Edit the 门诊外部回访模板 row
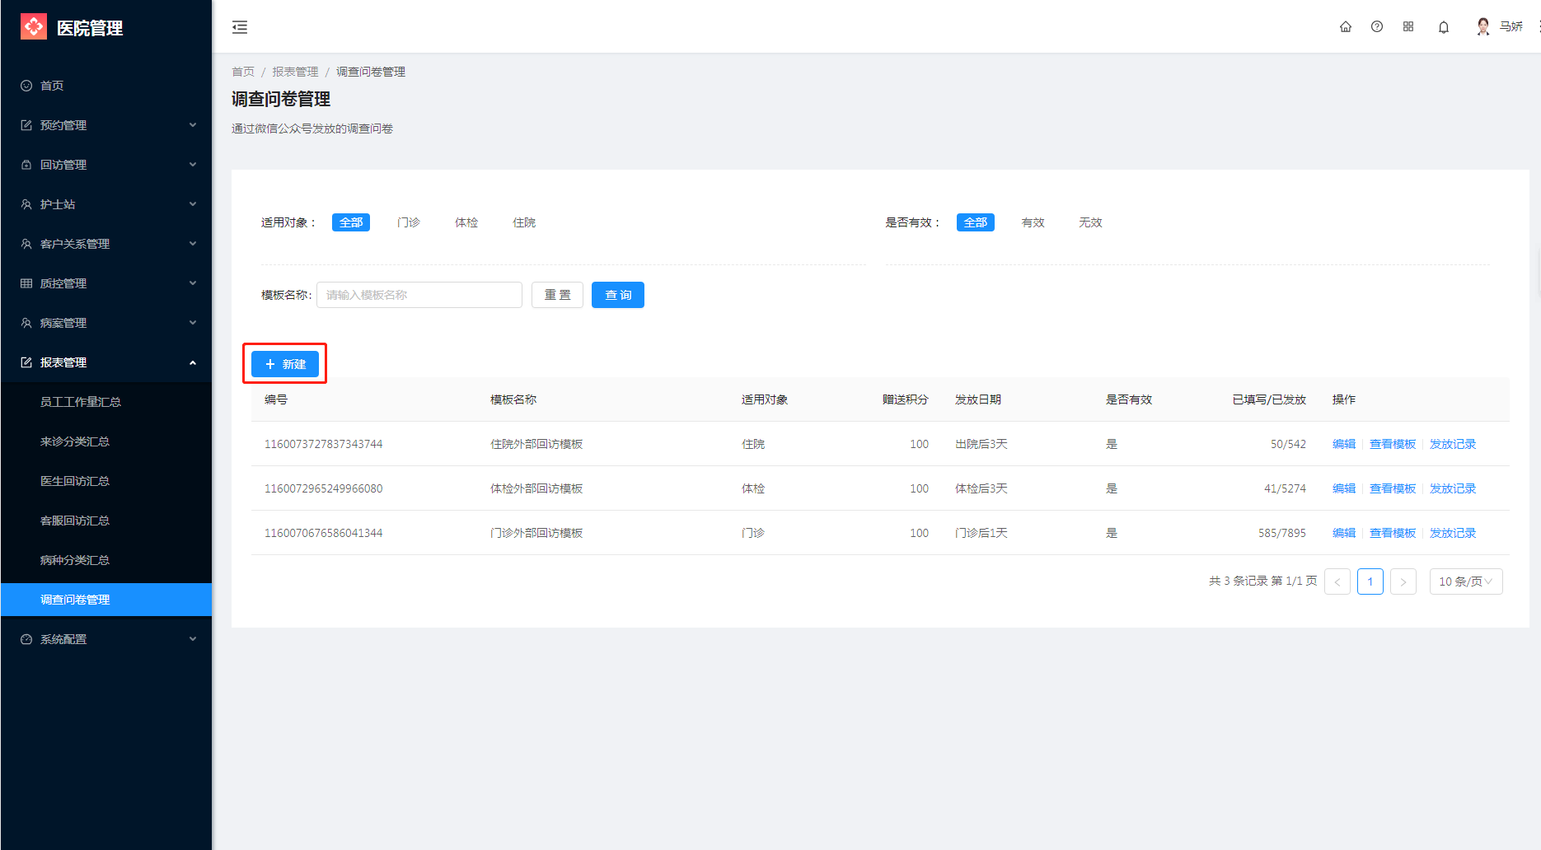1541x850 pixels. tap(1344, 533)
